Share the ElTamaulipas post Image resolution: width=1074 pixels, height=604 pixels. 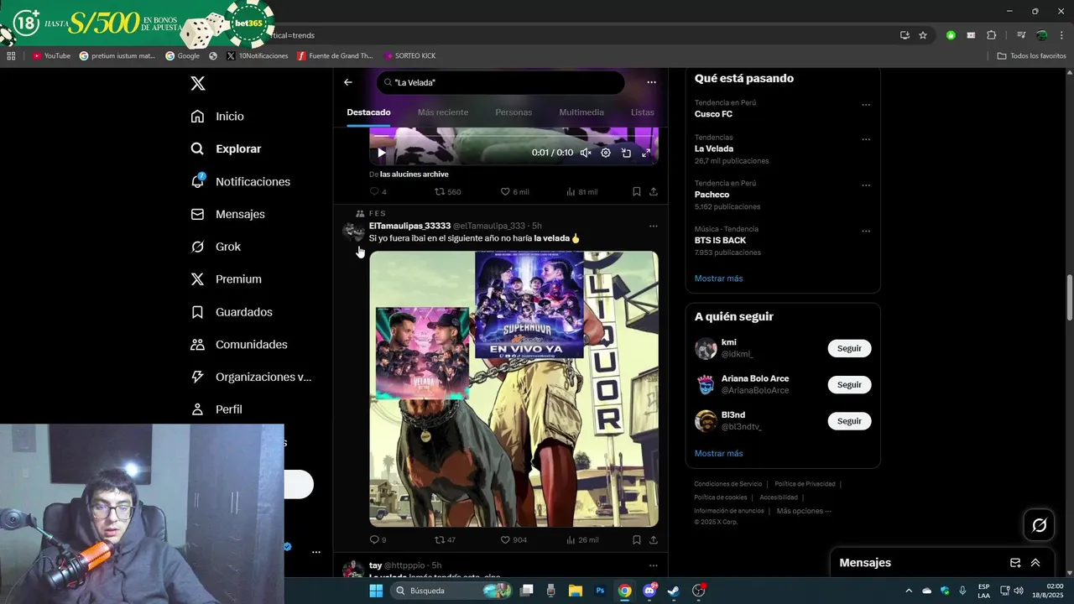(x=654, y=540)
